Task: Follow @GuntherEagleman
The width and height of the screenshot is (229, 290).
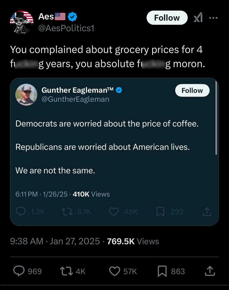Action: tap(192, 90)
